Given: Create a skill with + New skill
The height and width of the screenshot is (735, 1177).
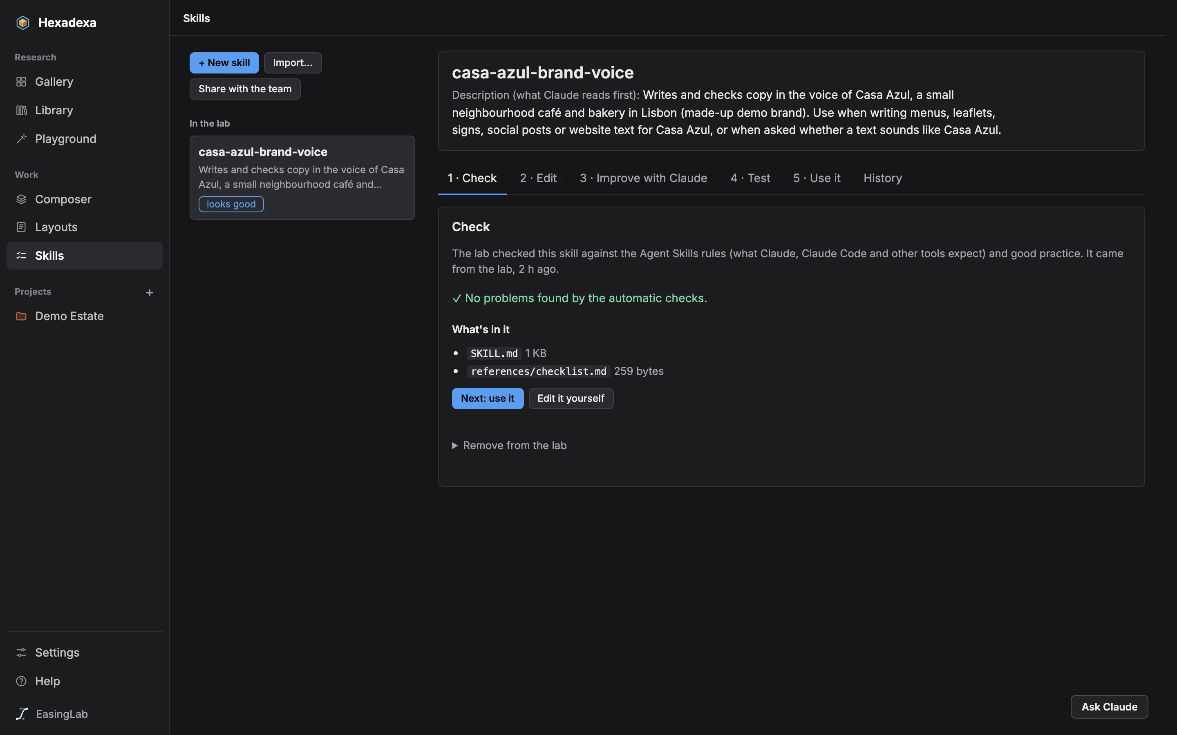Looking at the screenshot, I should point(224,63).
